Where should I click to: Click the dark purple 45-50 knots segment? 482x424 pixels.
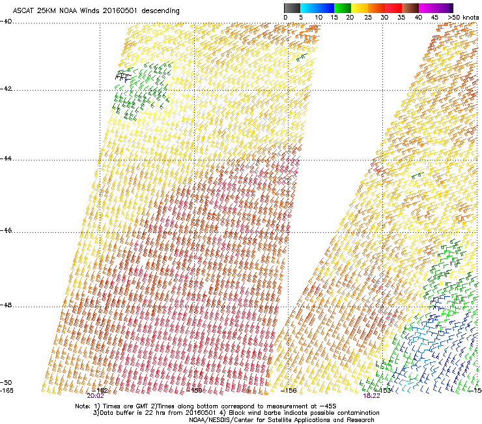(x=444, y=8)
